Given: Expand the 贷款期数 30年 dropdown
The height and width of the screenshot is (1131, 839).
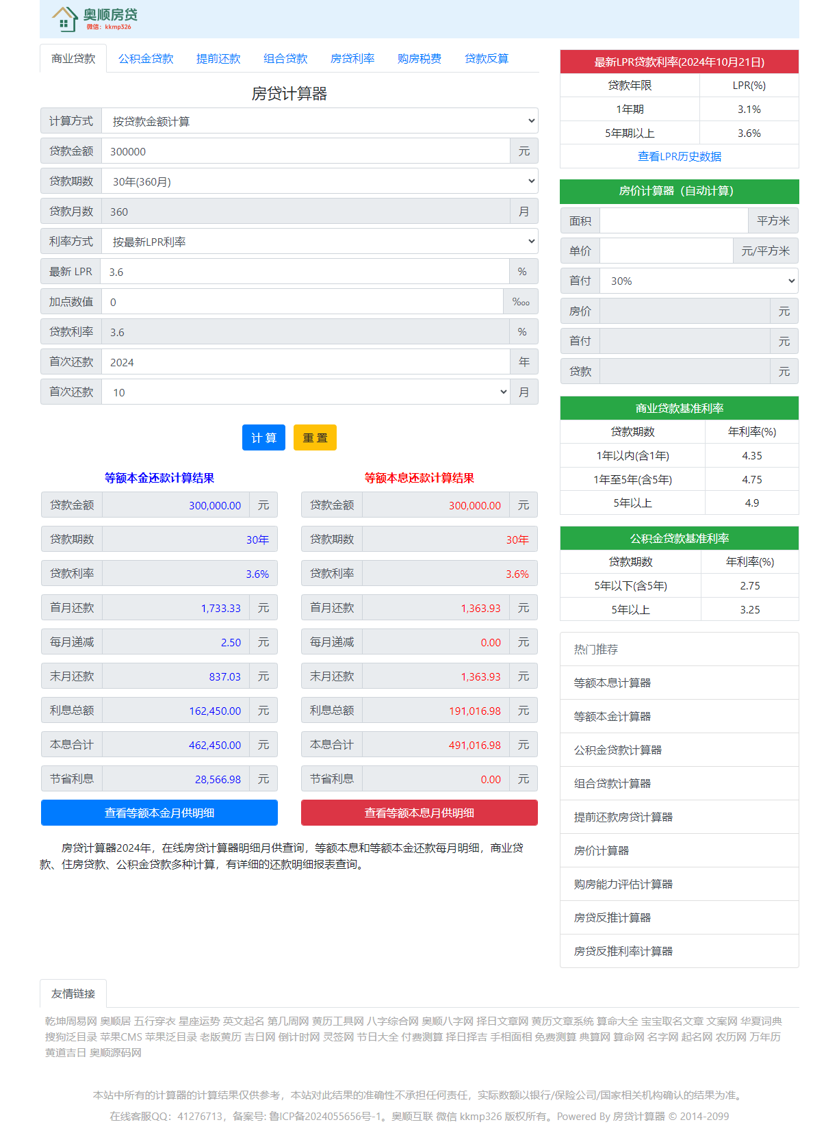Looking at the screenshot, I should point(319,181).
